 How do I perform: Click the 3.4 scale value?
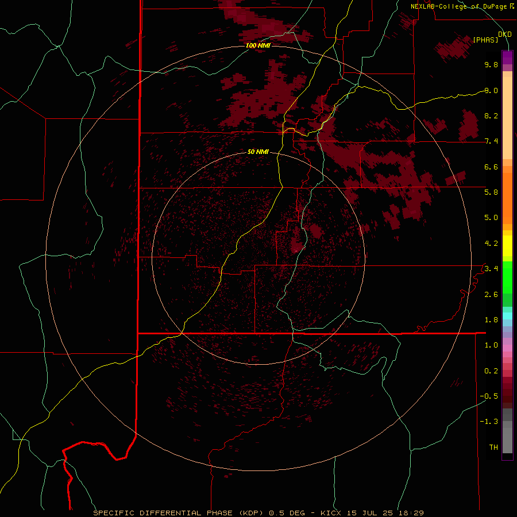[x=491, y=269]
